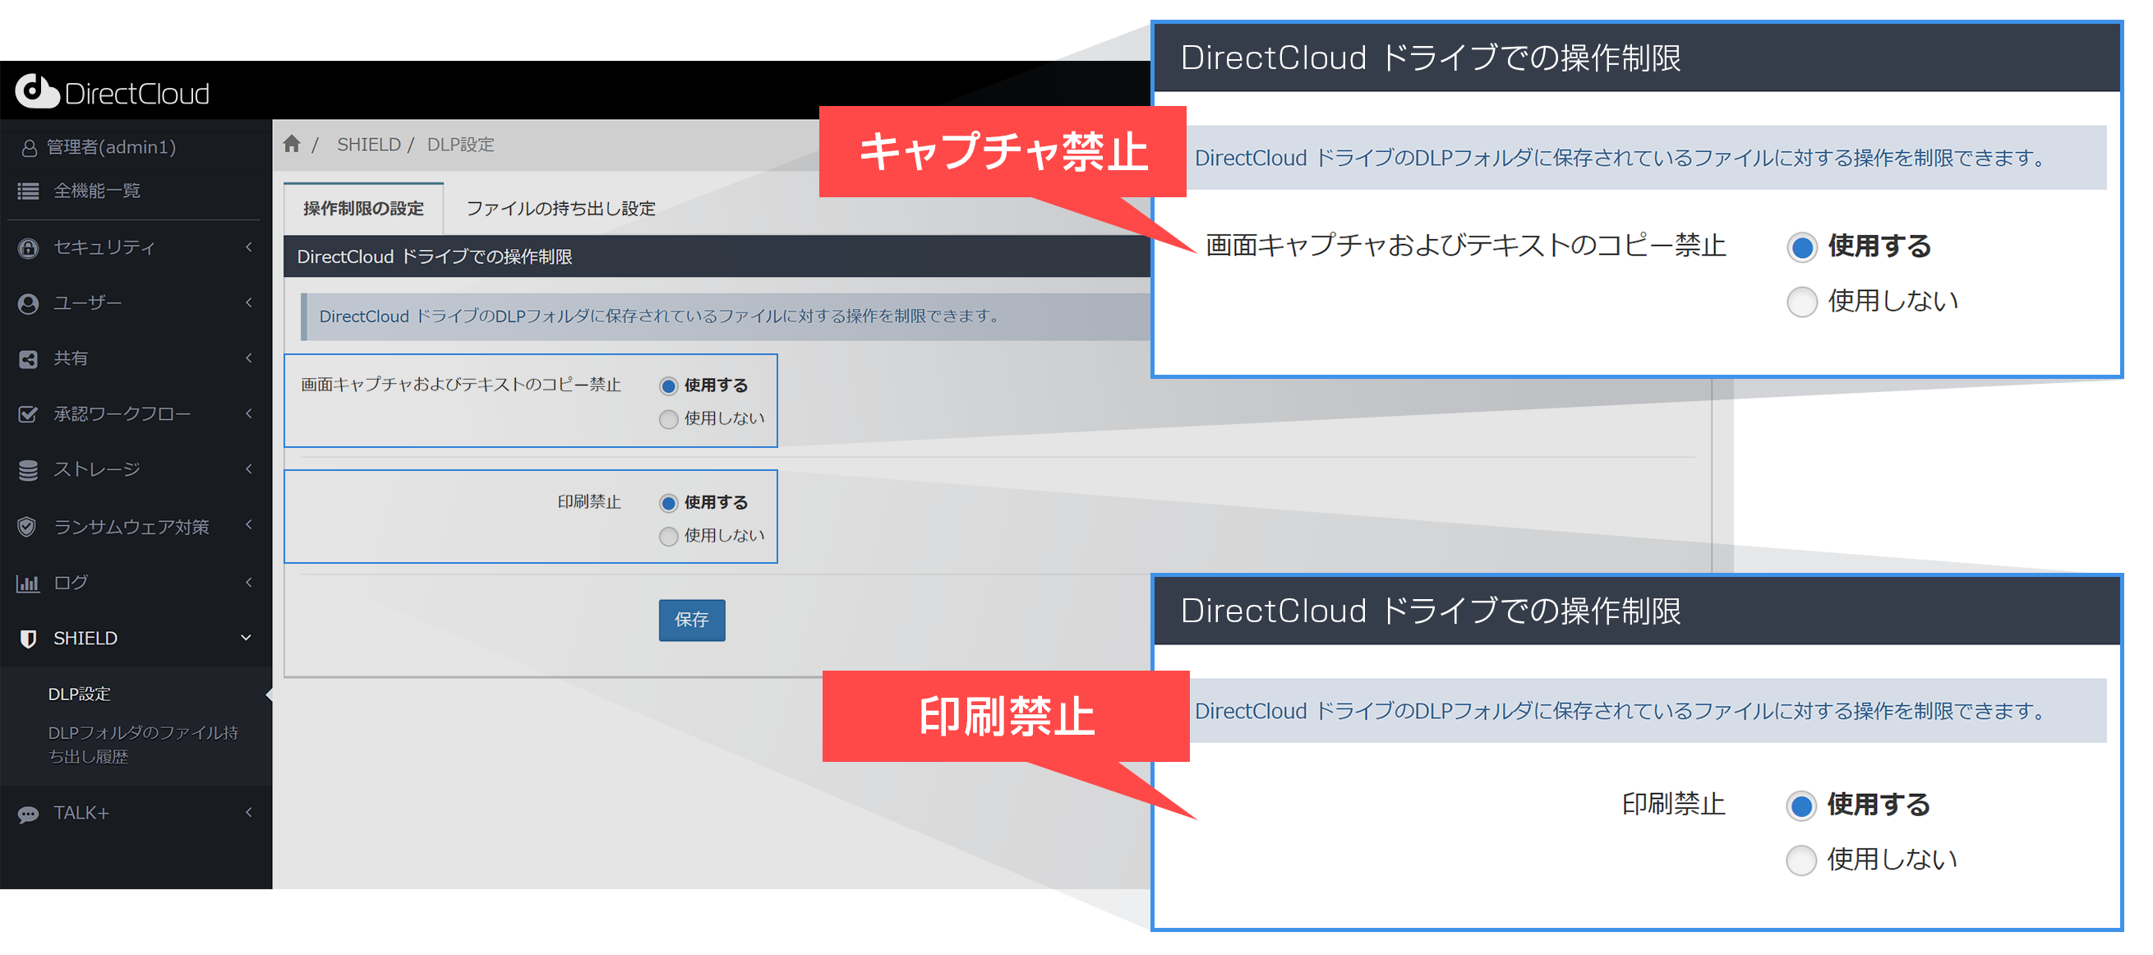Expand the ストレージ menu chevron

248,469
